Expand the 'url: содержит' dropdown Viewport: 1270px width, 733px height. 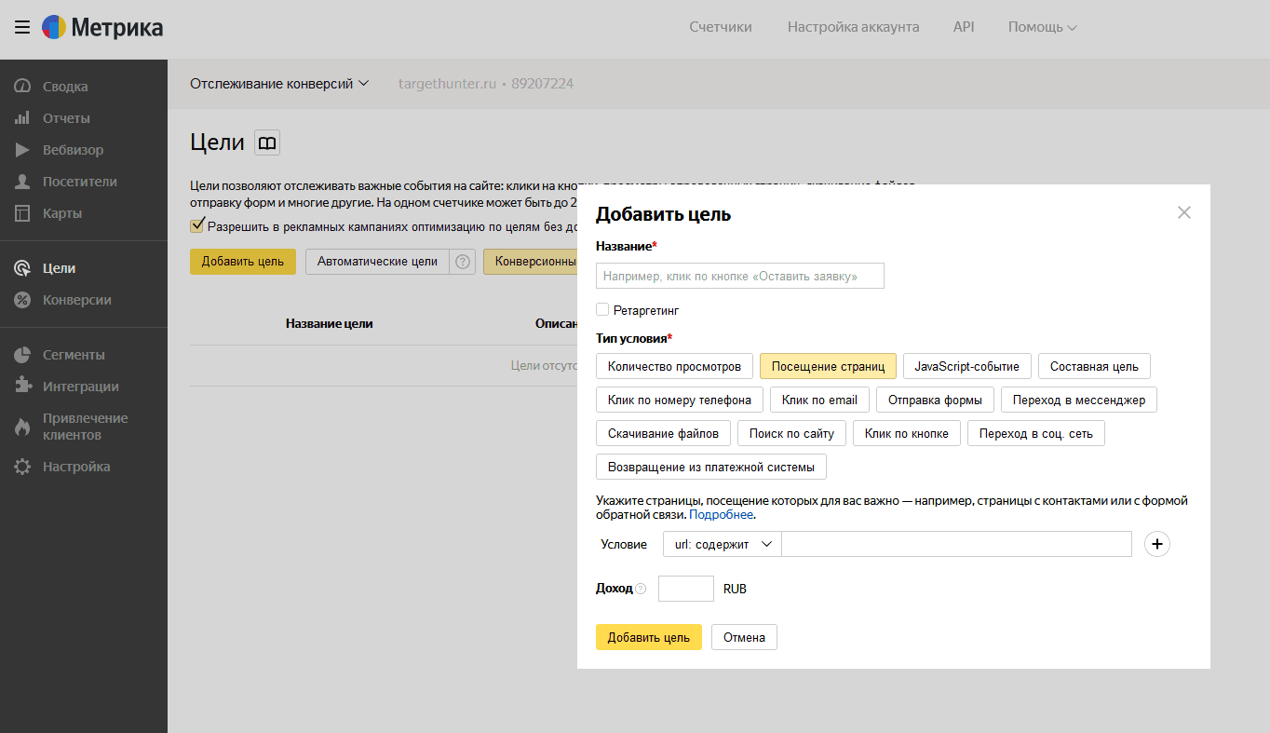[723, 544]
